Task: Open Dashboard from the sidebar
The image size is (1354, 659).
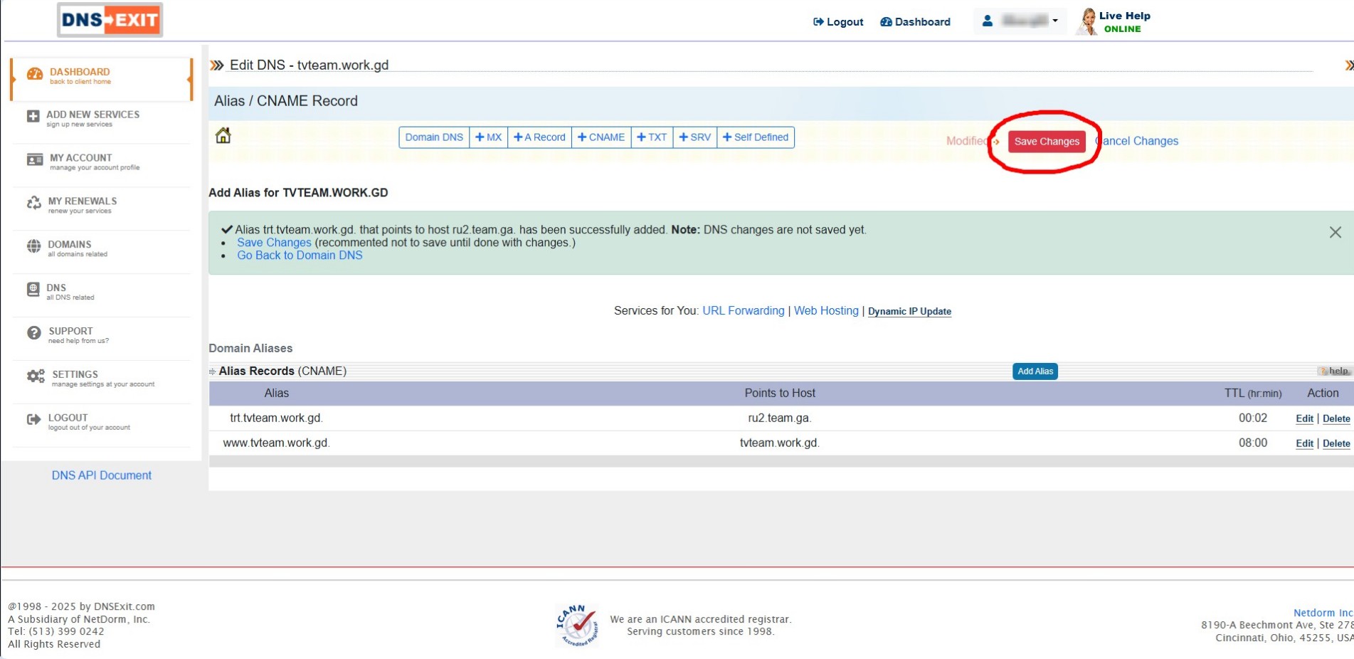Action: 79,75
